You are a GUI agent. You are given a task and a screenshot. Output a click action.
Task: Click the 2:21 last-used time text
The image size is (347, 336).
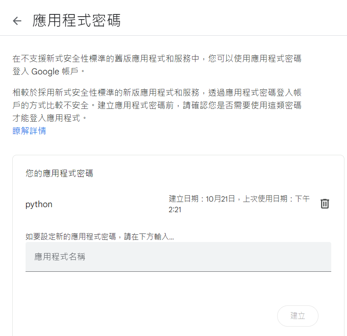tap(175, 210)
